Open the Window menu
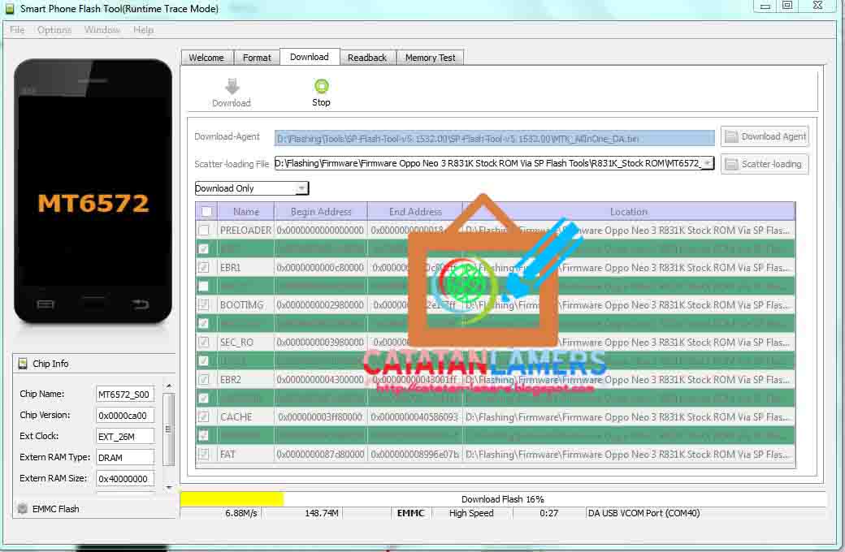The height and width of the screenshot is (552, 845). 102,29
